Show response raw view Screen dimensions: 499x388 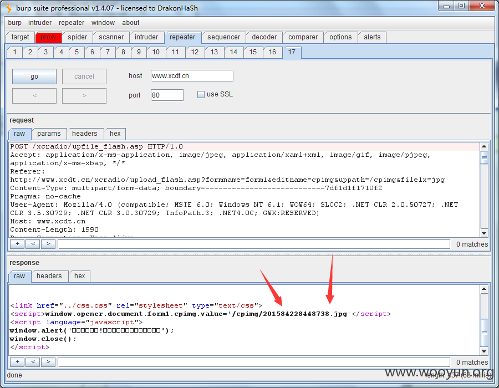tap(19, 276)
